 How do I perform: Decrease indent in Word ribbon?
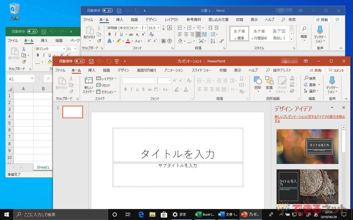210,28
